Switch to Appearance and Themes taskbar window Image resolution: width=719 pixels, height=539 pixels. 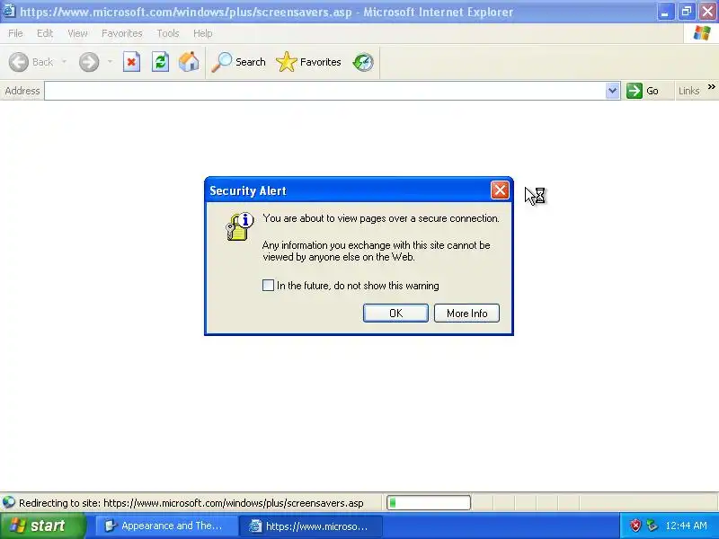tap(164, 526)
